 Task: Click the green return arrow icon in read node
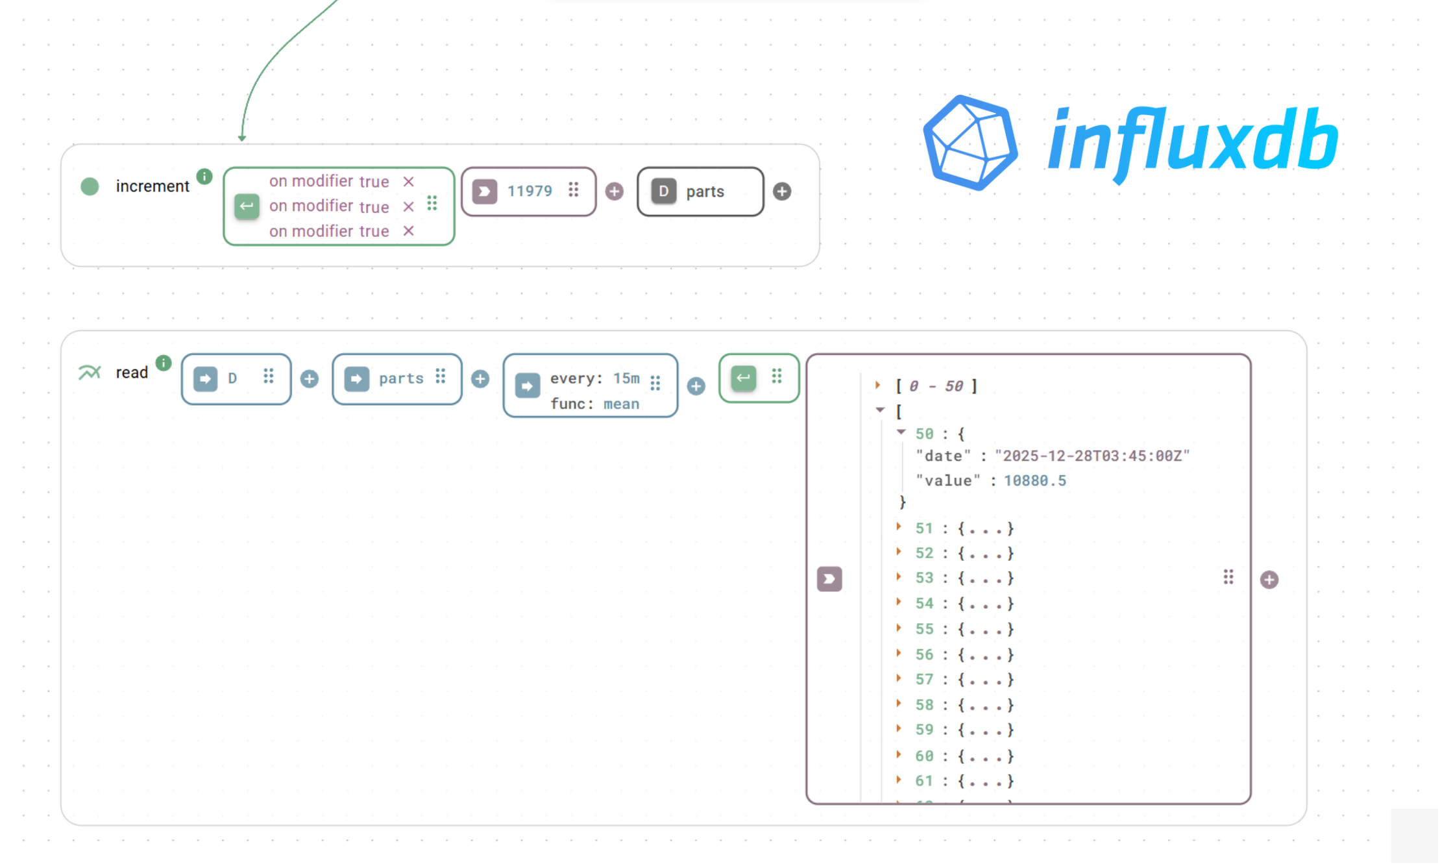coord(744,378)
